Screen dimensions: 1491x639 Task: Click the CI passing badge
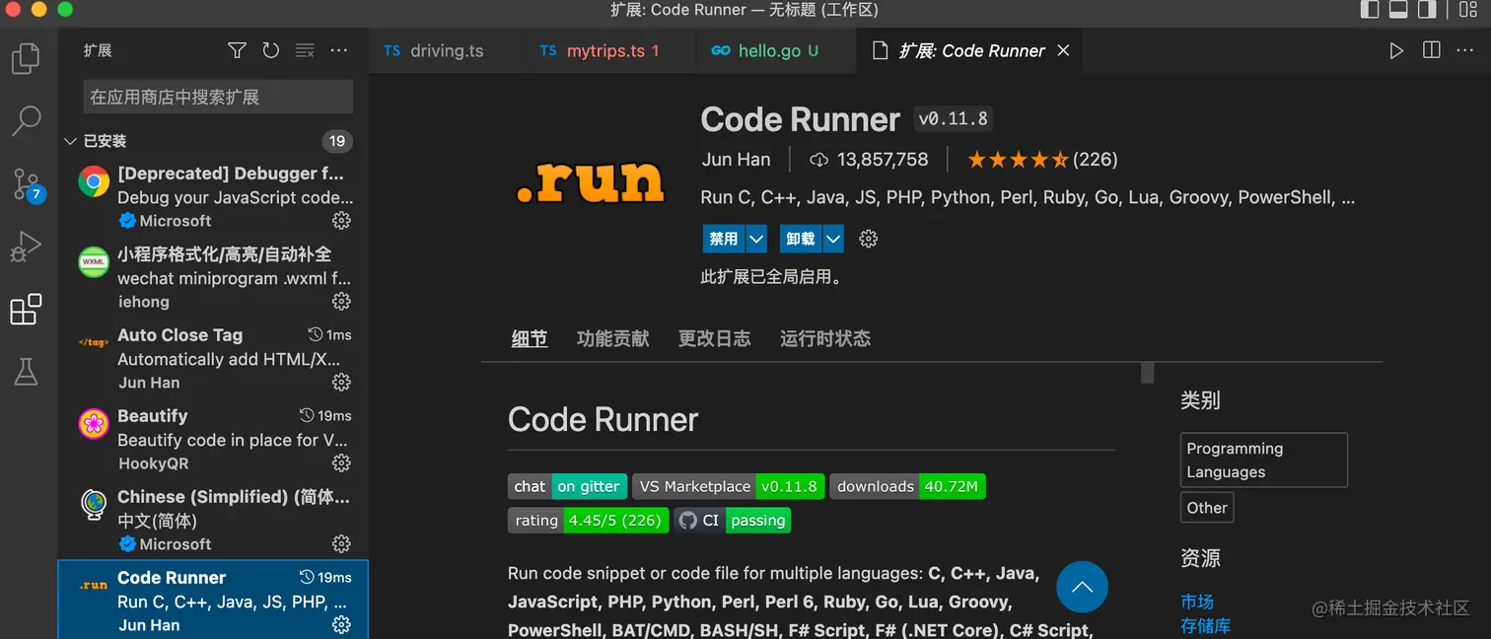[733, 520]
